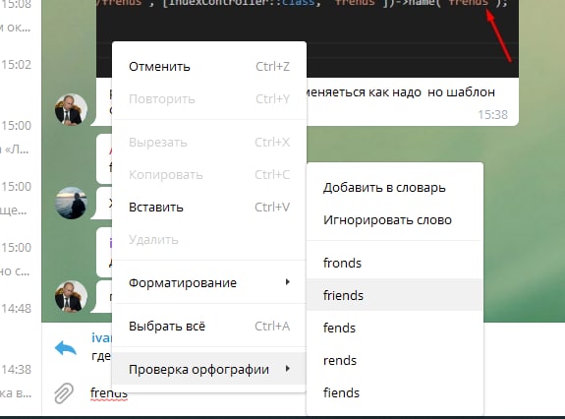Image resolution: width=565 pixels, height=419 pixels.
Task: Select the spelling suggestion fiends
Action: (x=395, y=392)
